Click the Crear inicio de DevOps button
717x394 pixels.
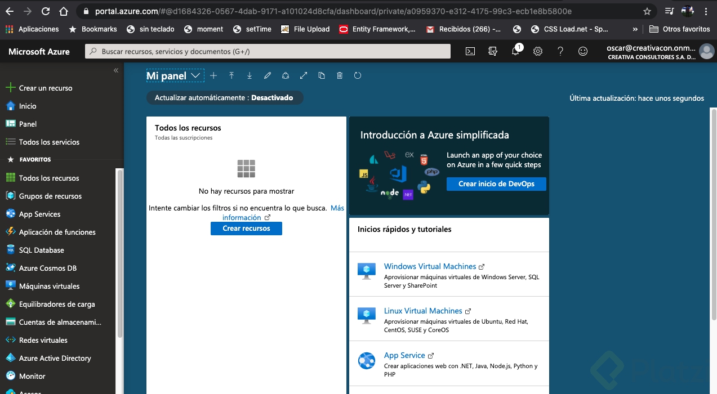[x=496, y=184]
